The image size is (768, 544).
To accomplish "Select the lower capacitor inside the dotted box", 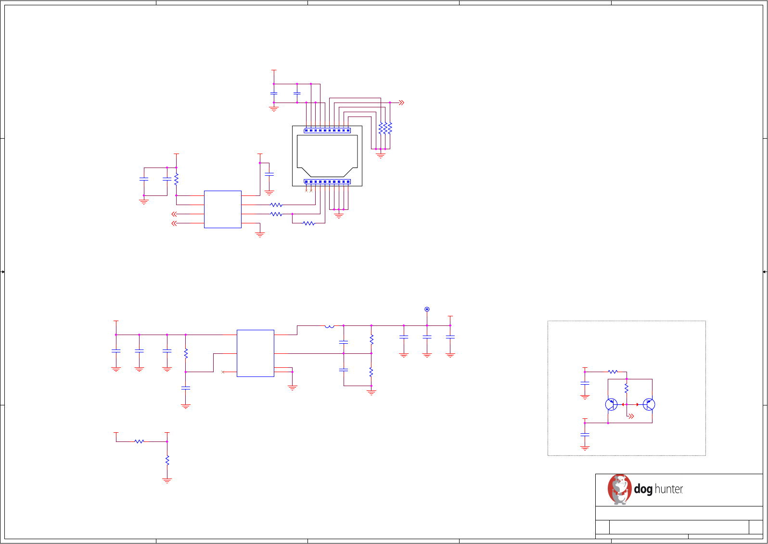I will [585, 434].
